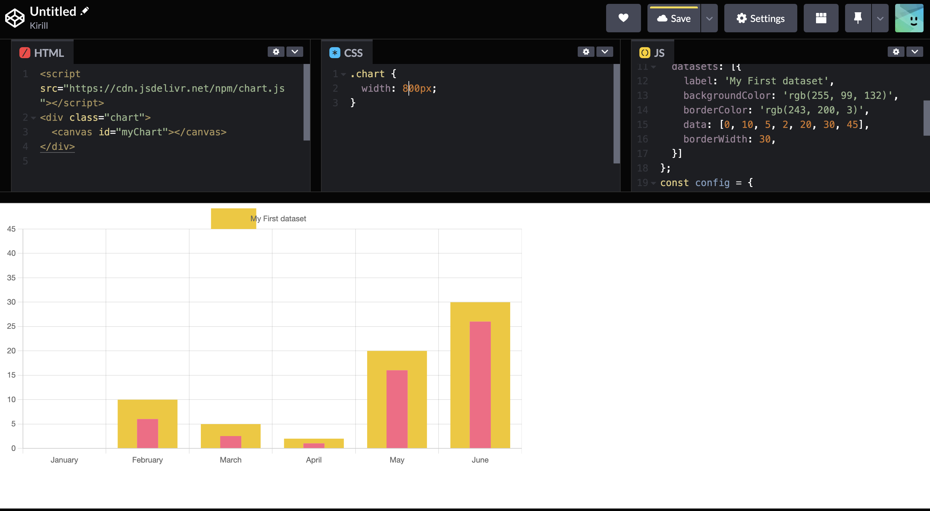
Task: Click the author name Kirill
Action: click(39, 26)
